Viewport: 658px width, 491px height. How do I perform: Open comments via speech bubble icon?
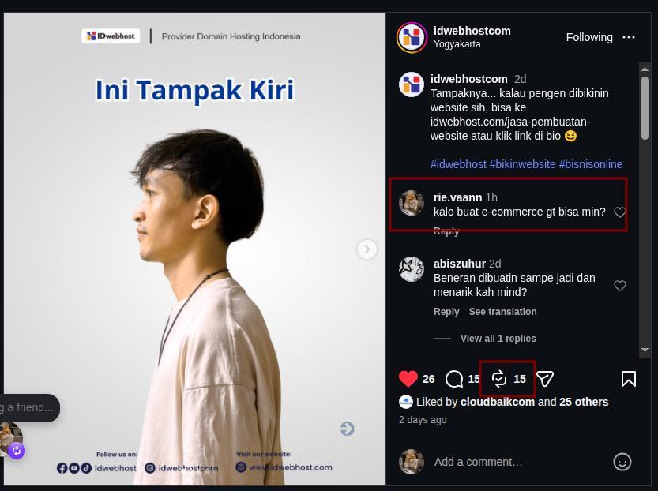(x=454, y=379)
